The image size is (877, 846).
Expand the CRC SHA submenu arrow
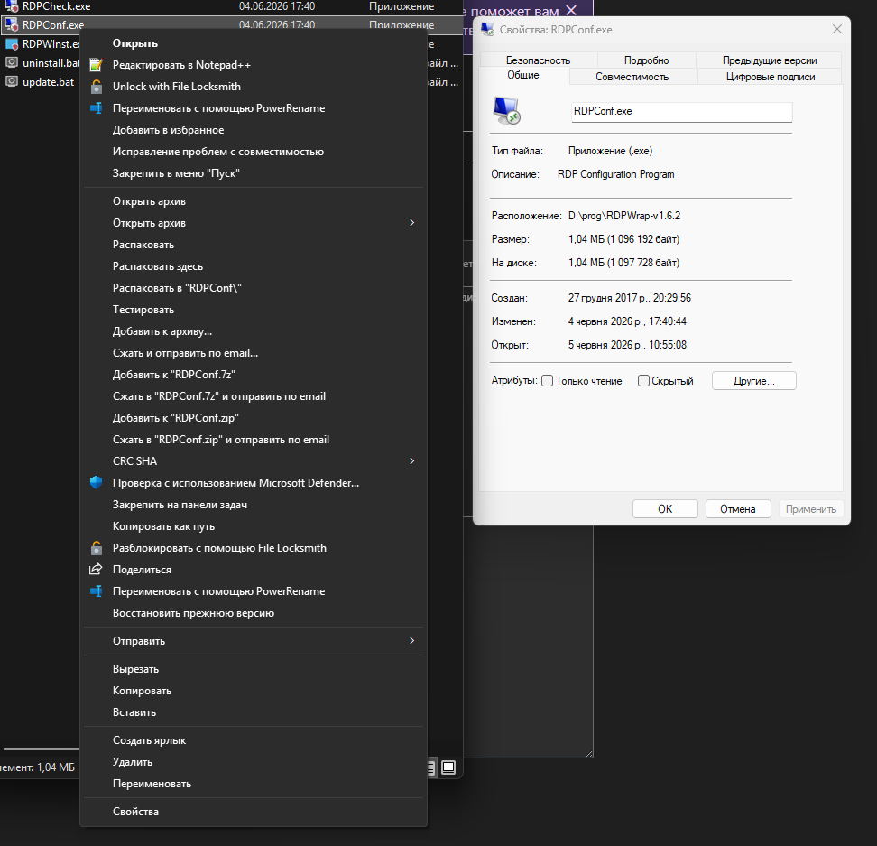tap(412, 461)
